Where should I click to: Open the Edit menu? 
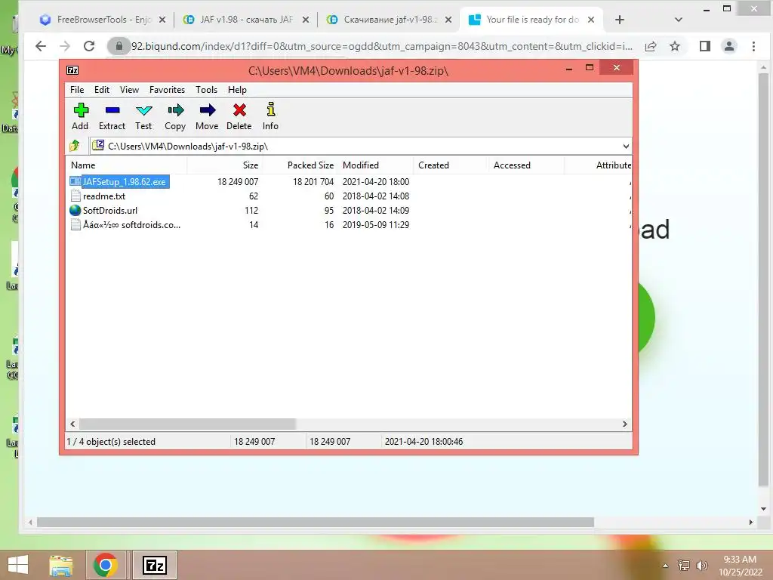click(102, 90)
